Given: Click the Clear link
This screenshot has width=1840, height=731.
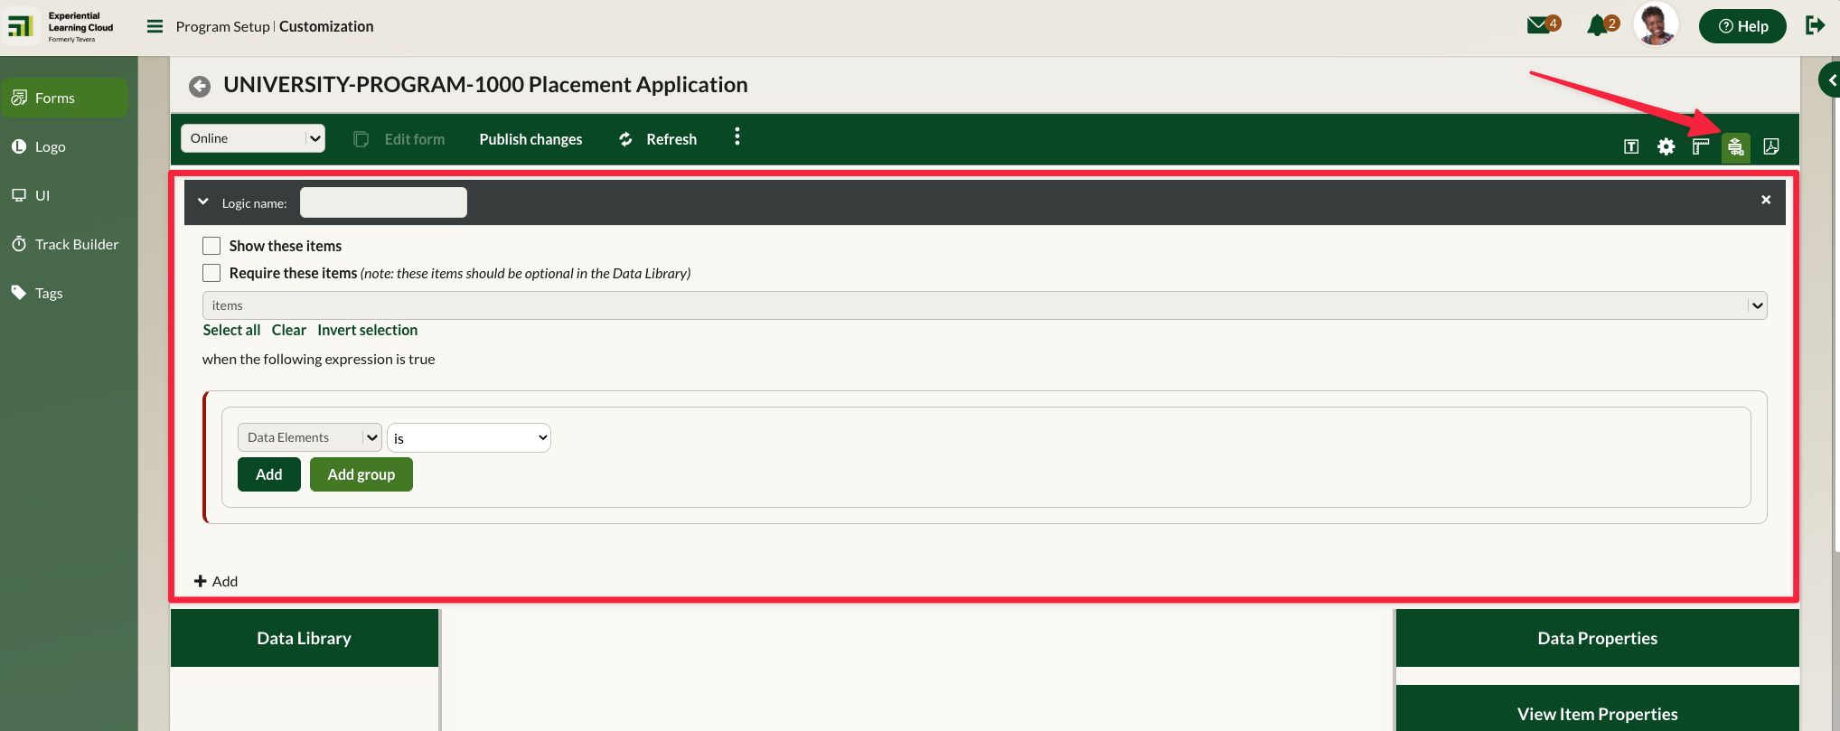Looking at the screenshot, I should pos(289,330).
